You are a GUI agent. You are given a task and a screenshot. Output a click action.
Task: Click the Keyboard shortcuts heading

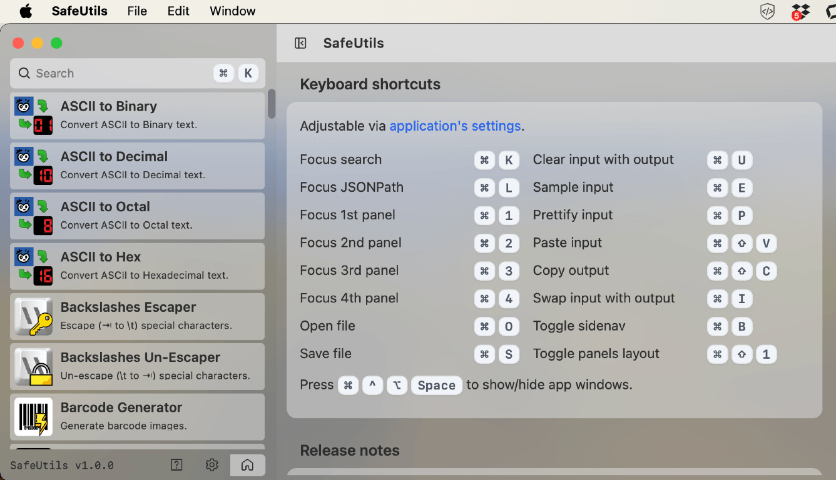click(x=370, y=84)
